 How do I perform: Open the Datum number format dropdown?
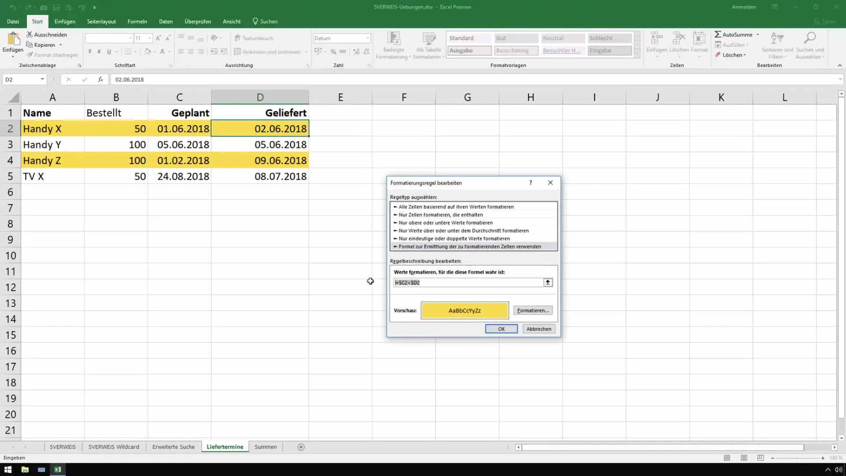coord(367,38)
